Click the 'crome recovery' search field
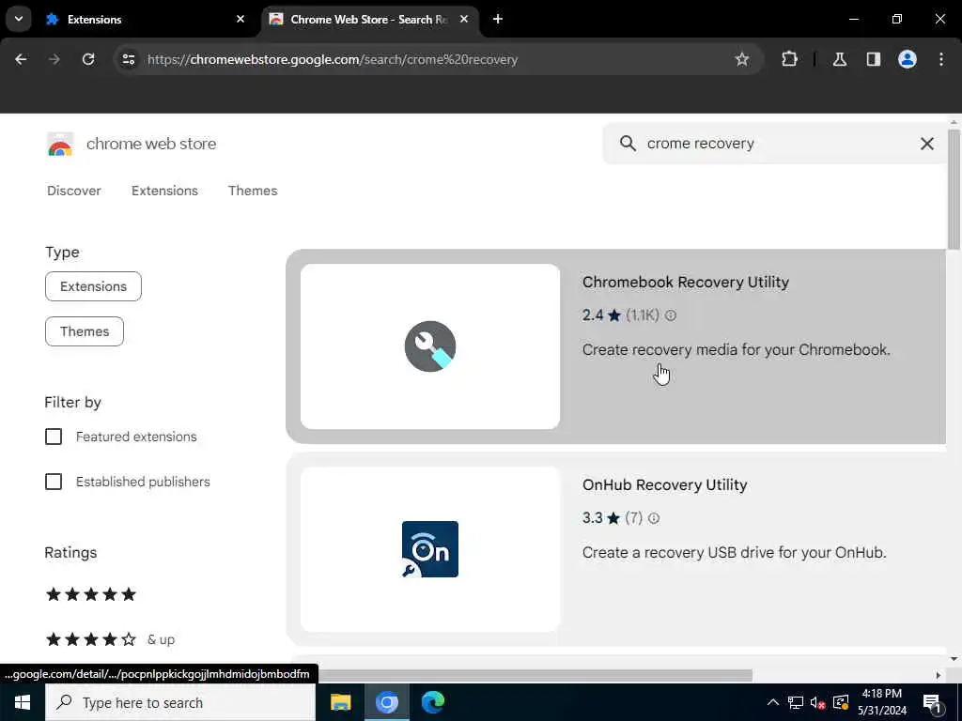 pyautogui.click(x=774, y=144)
